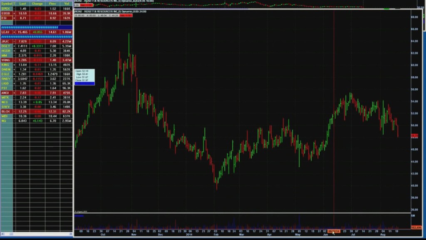426x240 pixels.
Task: Select the EBSB symbol row
Action: [37, 13]
